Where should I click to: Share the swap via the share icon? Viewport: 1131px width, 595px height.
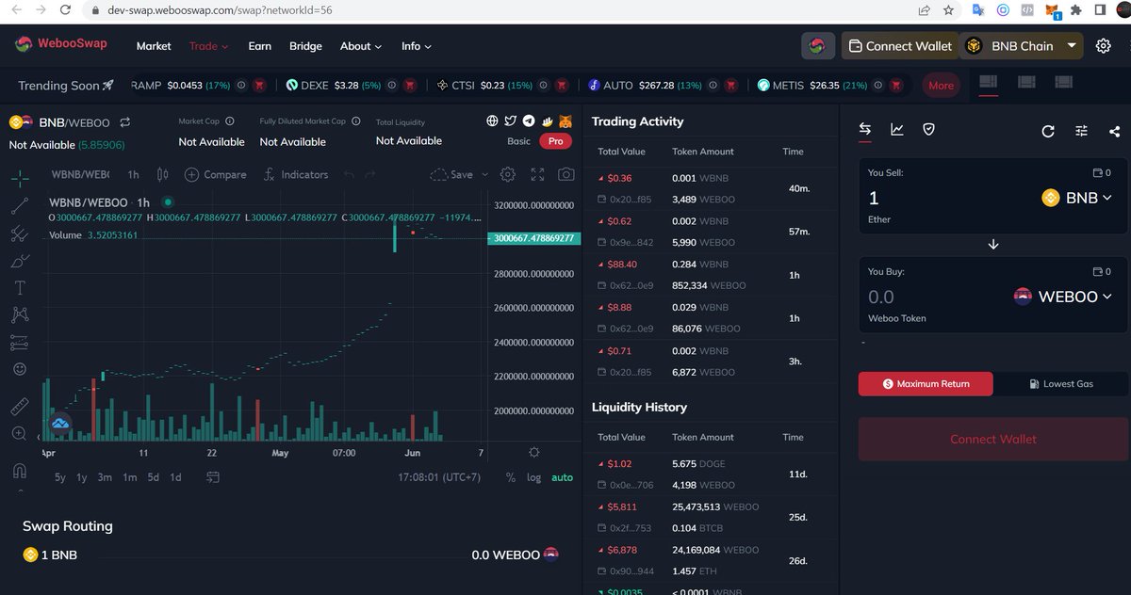click(x=1115, y=131)
